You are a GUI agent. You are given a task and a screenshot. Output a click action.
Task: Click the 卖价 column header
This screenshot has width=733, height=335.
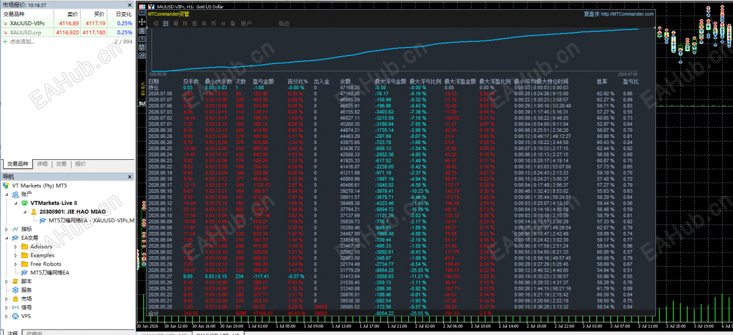tap(72, 13)
